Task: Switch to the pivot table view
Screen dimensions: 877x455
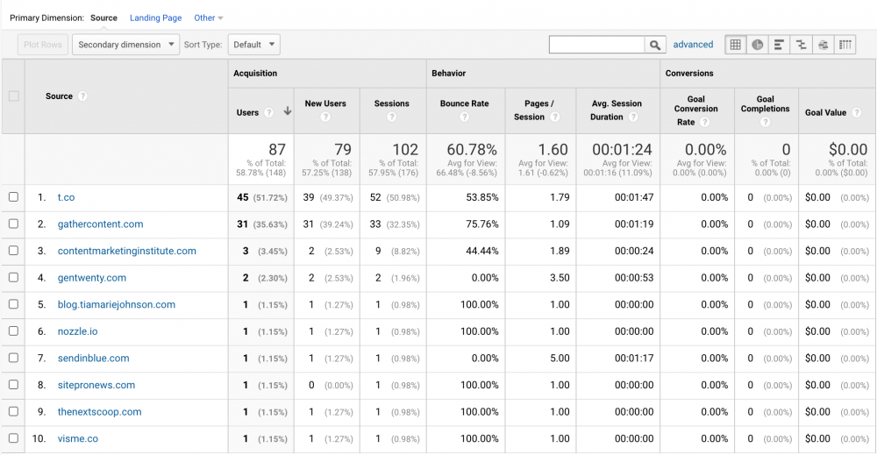Action: 845,45
